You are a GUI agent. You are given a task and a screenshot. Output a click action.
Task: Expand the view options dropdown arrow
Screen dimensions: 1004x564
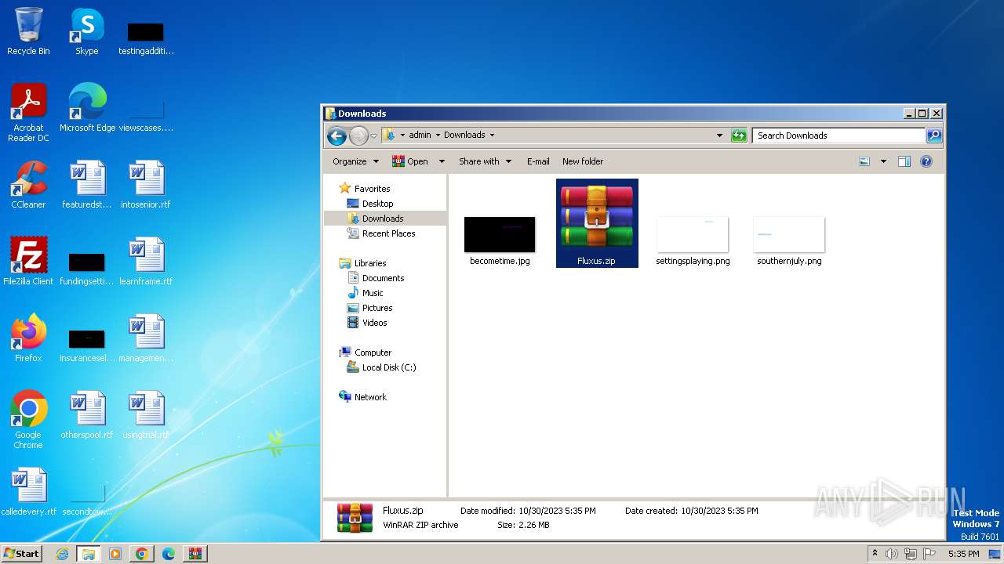click(883, 161)
